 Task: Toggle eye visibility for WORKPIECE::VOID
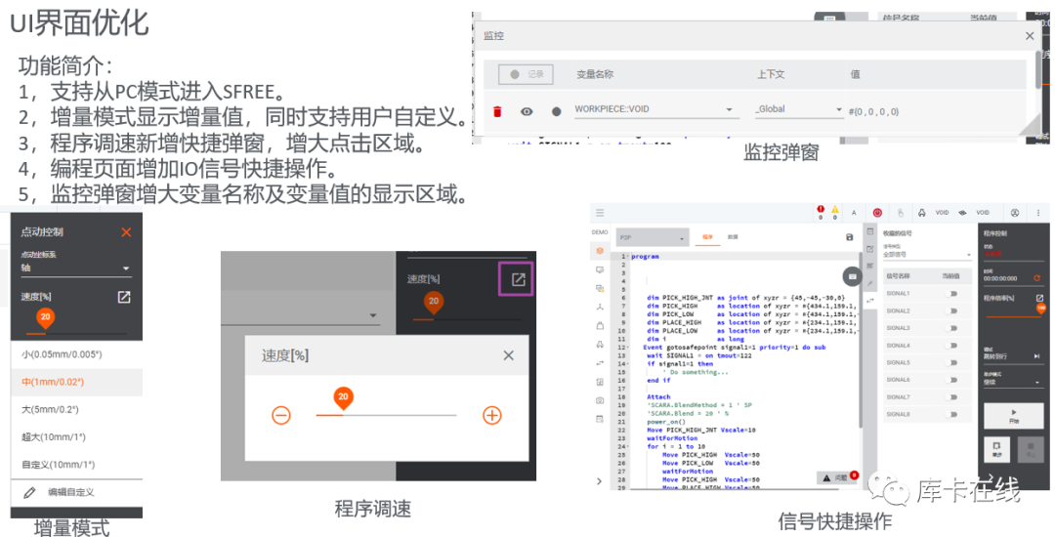(x=527, y=111)
